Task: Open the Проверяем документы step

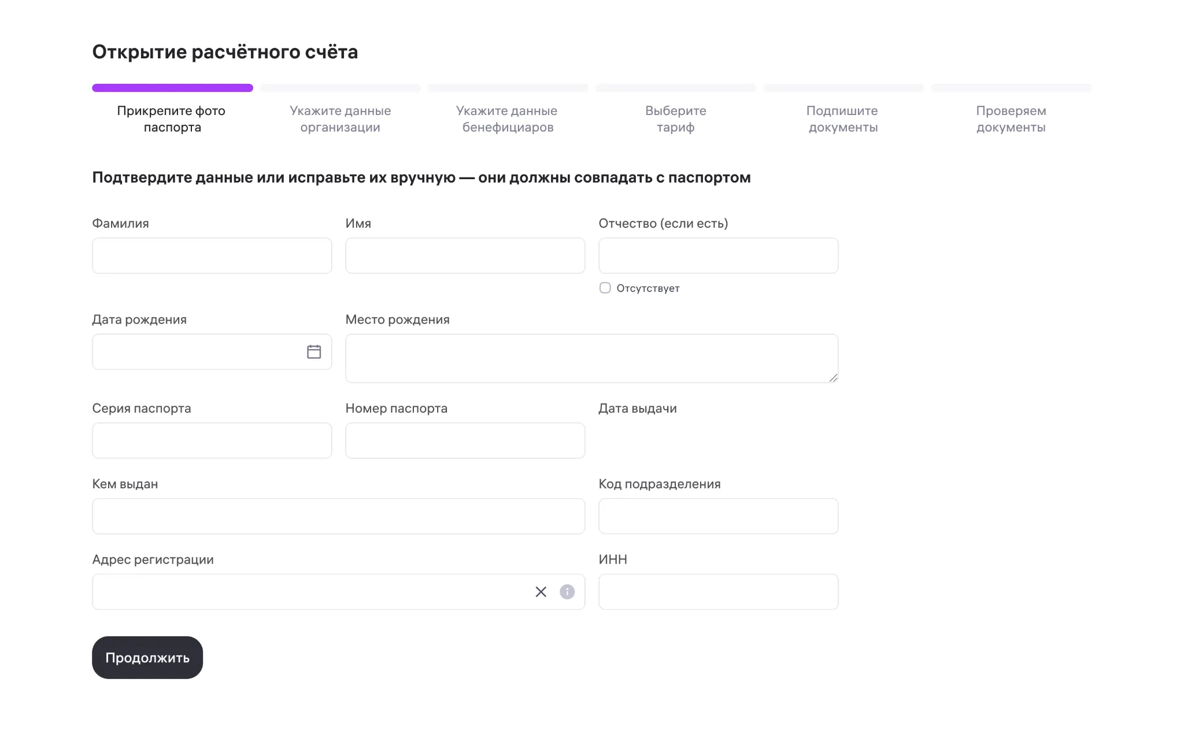Action: tap(1011, 119)
